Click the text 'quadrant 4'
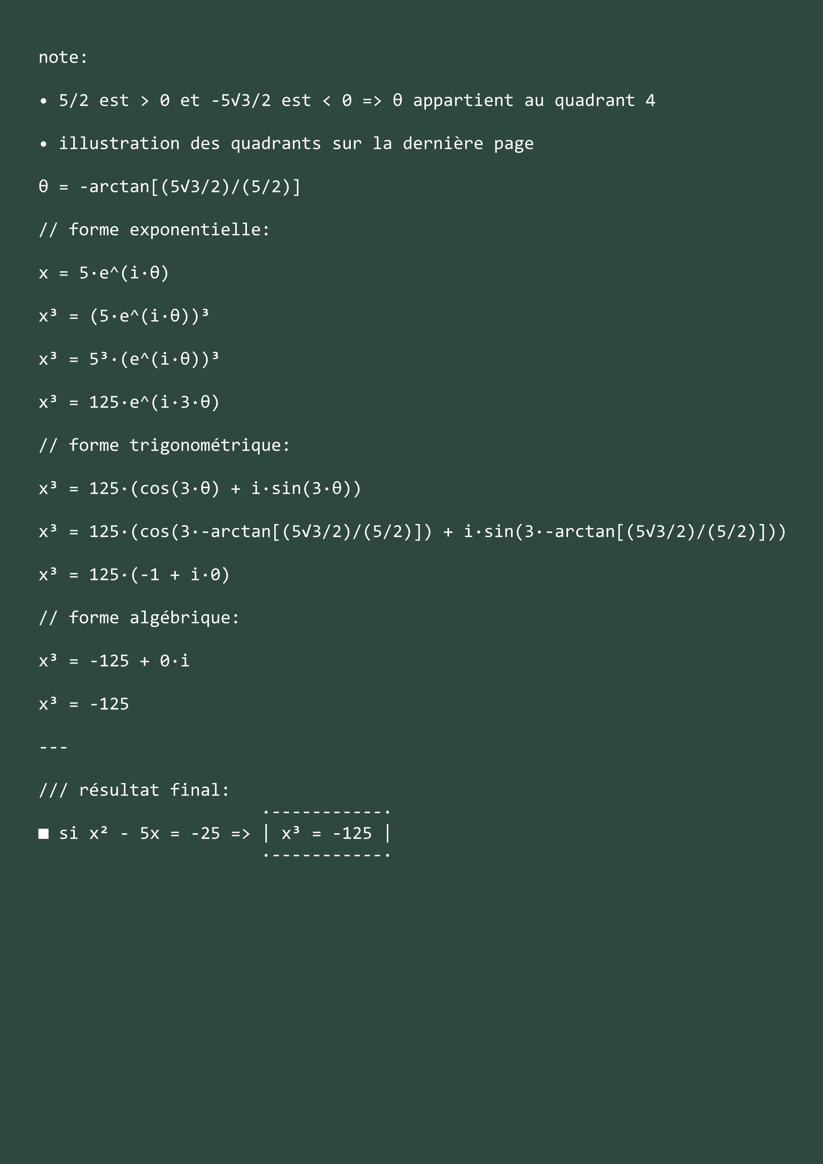Viewport: 823px width, 1164px height. pos(604,100)
